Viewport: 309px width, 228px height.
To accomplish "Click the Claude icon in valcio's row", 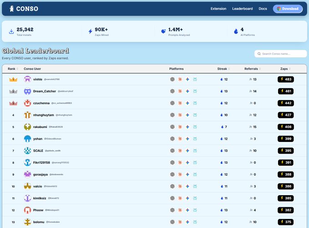I will click(x=180, y=186).
